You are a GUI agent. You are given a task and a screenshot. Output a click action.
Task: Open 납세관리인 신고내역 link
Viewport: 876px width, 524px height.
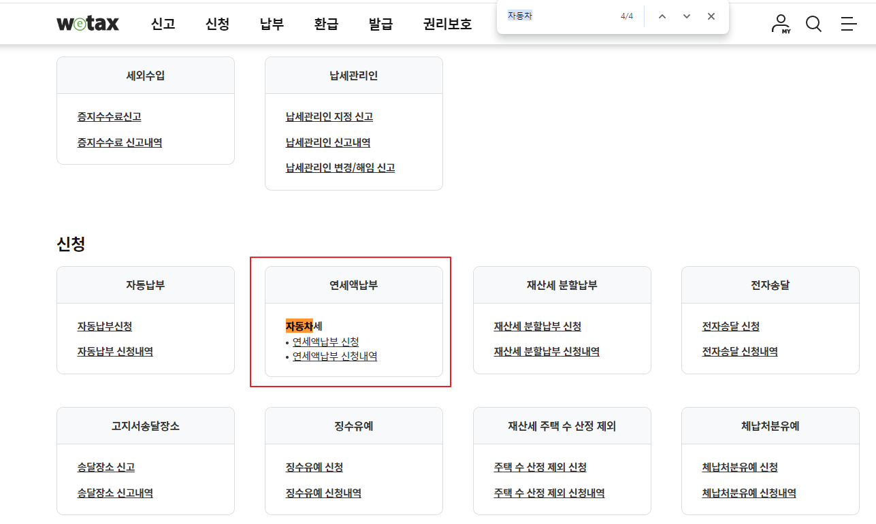click(328, 142)
